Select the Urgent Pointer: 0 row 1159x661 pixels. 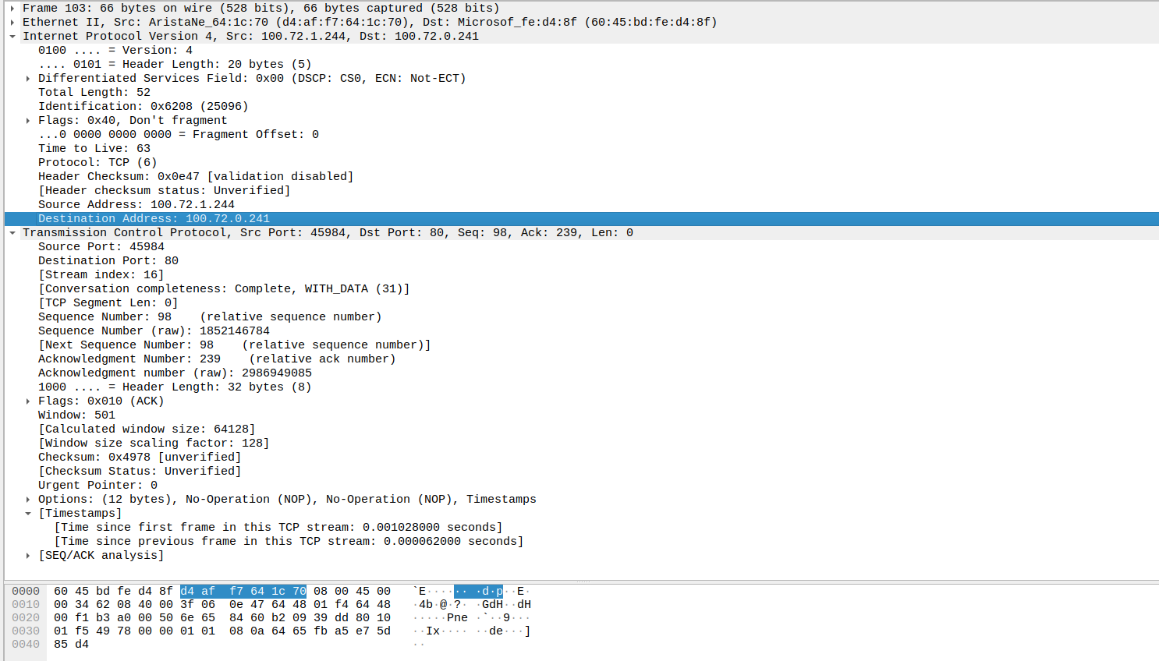click(582, 485)
